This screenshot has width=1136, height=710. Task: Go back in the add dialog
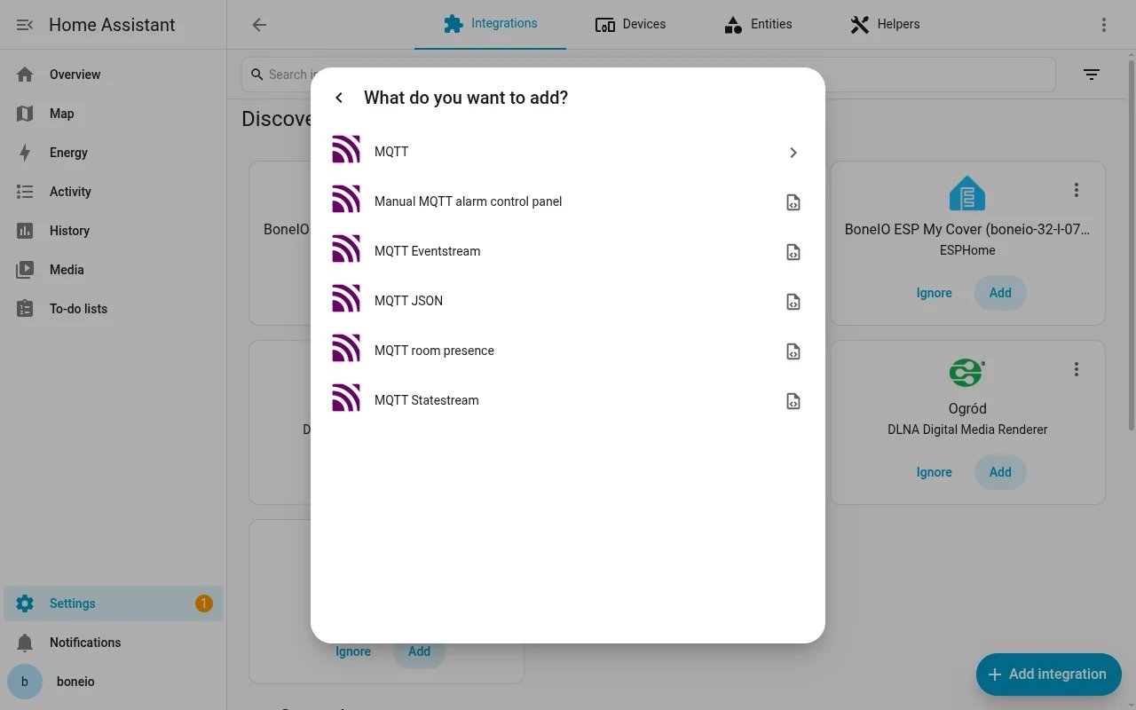pyautogui.click(x=339, y=98)
